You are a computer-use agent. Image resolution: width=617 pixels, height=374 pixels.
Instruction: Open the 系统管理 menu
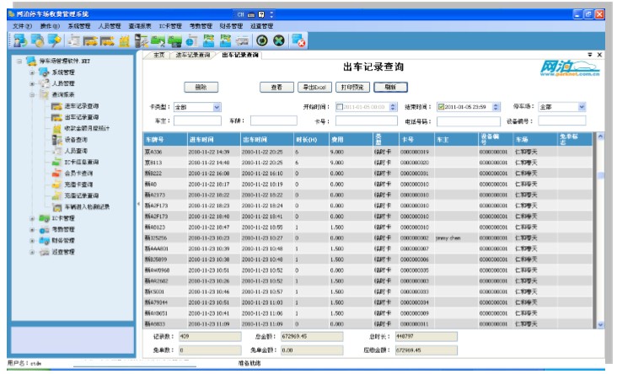point(79,26)
